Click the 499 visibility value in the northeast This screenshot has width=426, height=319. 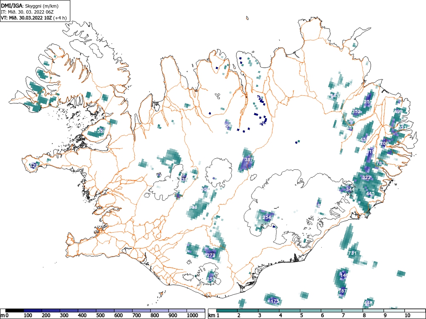[x=398, y=111]
